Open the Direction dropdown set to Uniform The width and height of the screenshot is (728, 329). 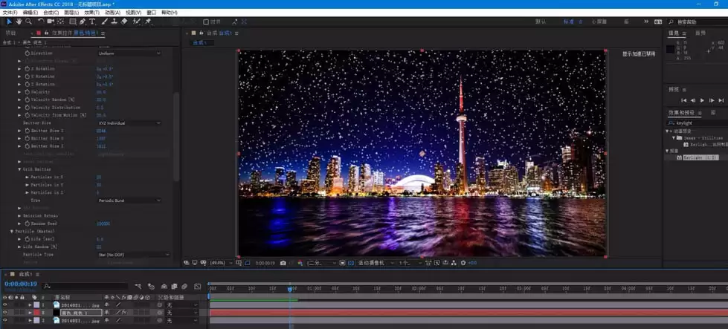coord(129,53)
